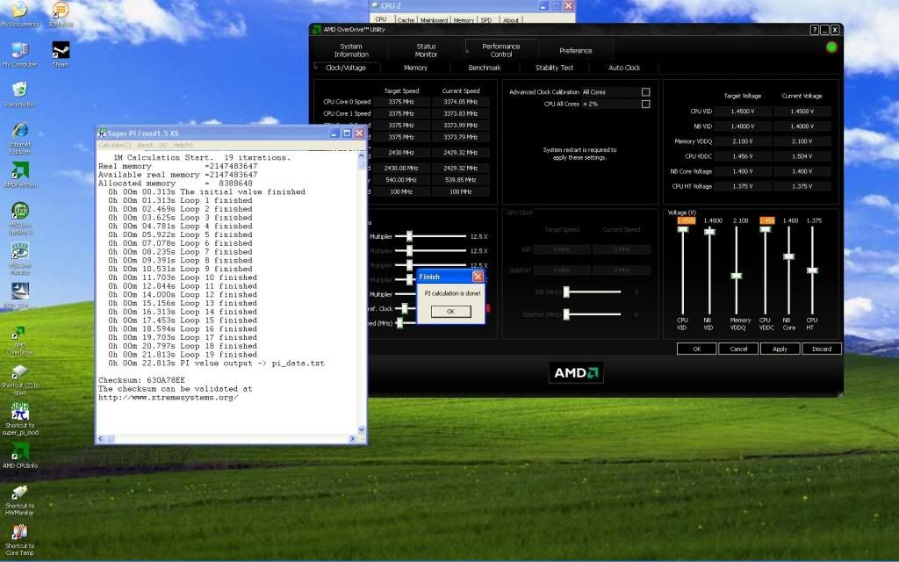Click CPU VID target voltage 1.4500 V
This screenshot has height=562, width=899.
[x=743, y=112]
